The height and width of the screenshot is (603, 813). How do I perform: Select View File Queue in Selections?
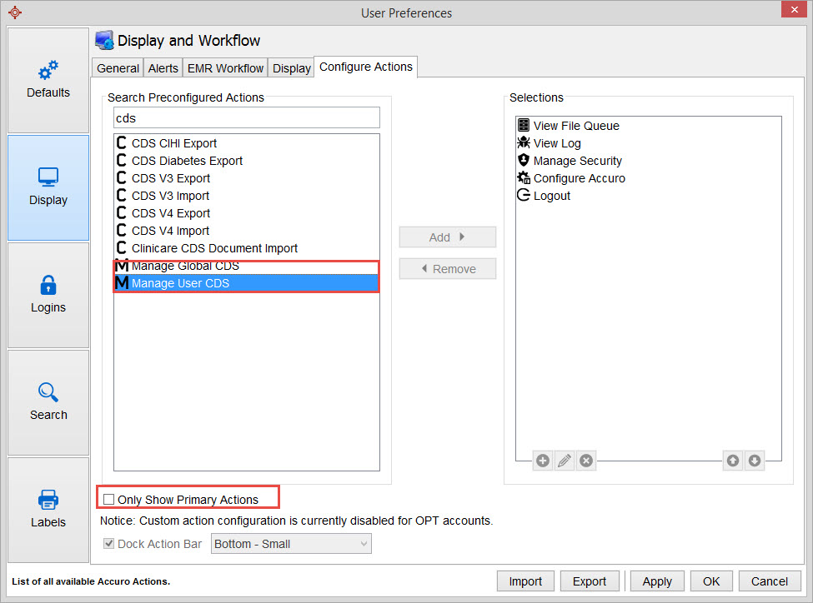pyautogui.click(x=576, y=126)
